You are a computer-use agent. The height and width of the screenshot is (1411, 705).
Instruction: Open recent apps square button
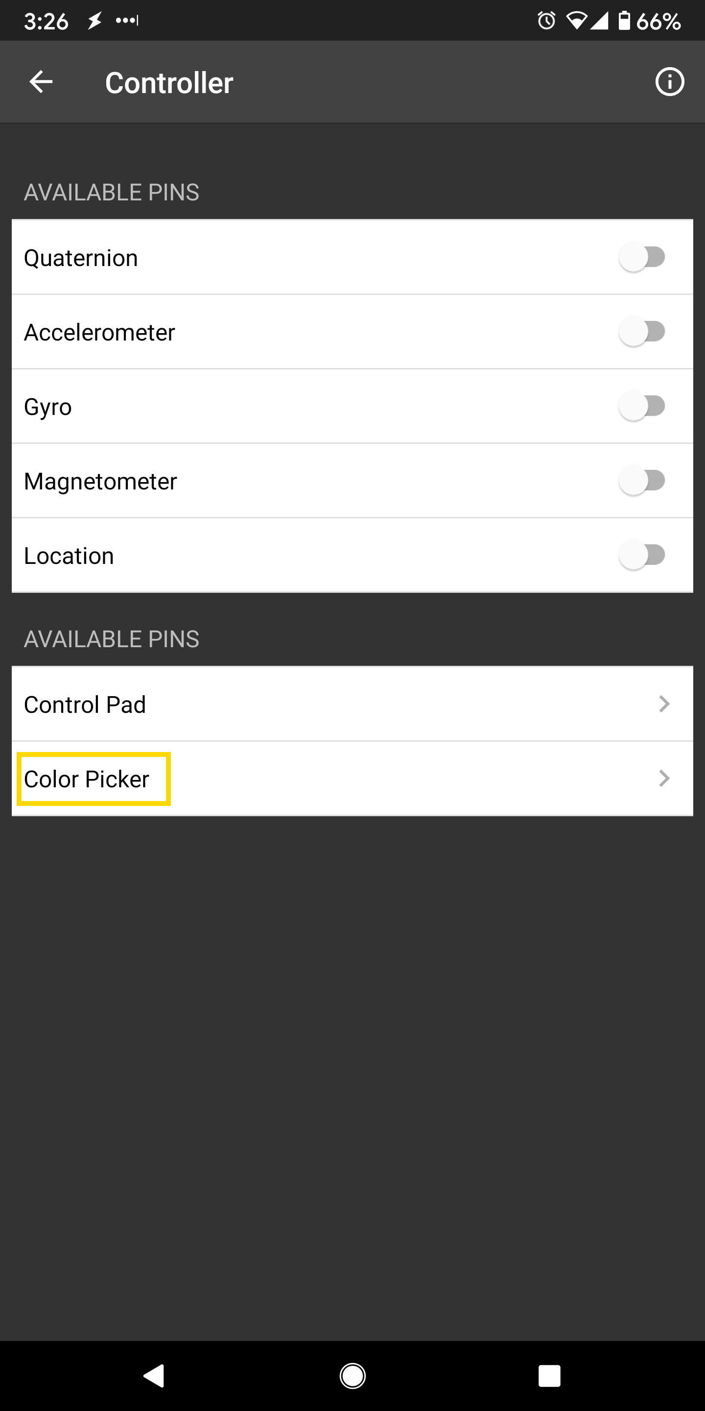click(x=549, y=1375)
